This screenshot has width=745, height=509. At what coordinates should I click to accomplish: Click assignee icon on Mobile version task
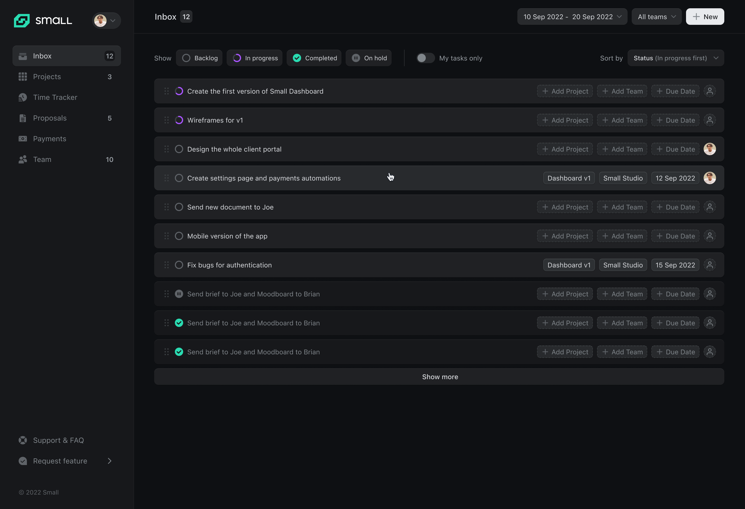point(709,236)
